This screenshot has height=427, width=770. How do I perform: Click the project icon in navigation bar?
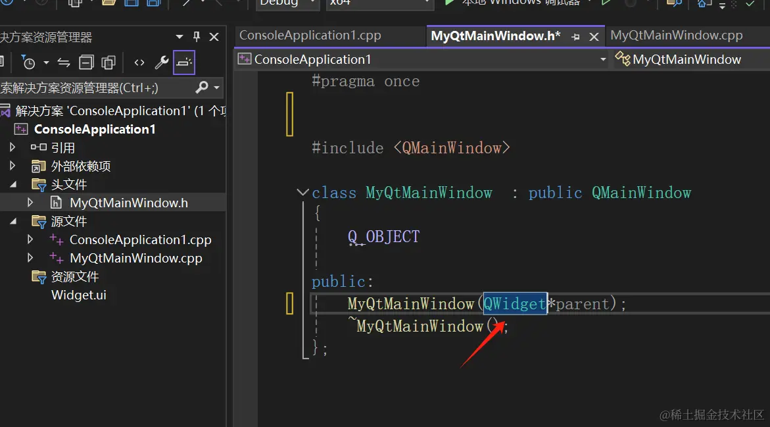pyautogui.click(x=244, y=59)
